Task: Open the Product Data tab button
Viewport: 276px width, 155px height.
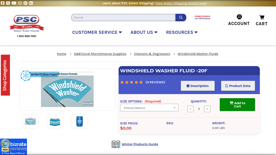Action: click(x=238, y=86)
